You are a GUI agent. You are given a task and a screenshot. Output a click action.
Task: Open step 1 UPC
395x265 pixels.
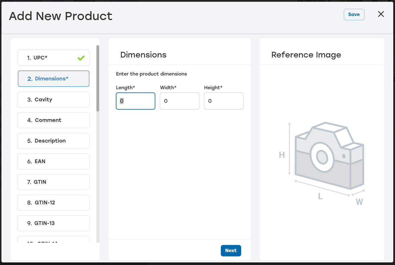tap(53, 58)
